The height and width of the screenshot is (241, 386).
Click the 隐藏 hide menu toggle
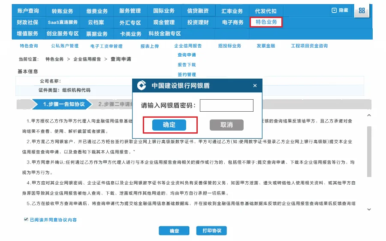coord(340,10)
